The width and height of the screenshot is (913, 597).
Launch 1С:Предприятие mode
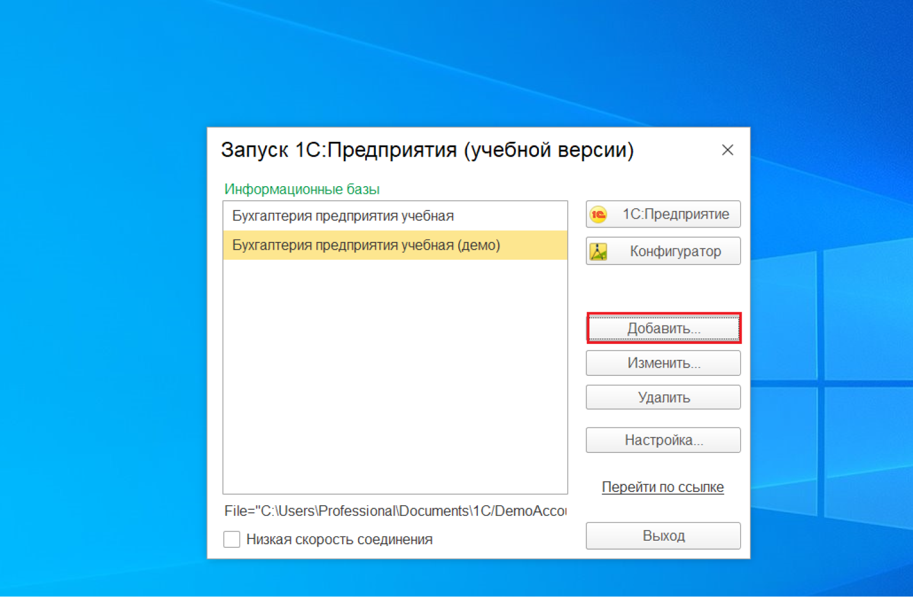click(663, 214)
